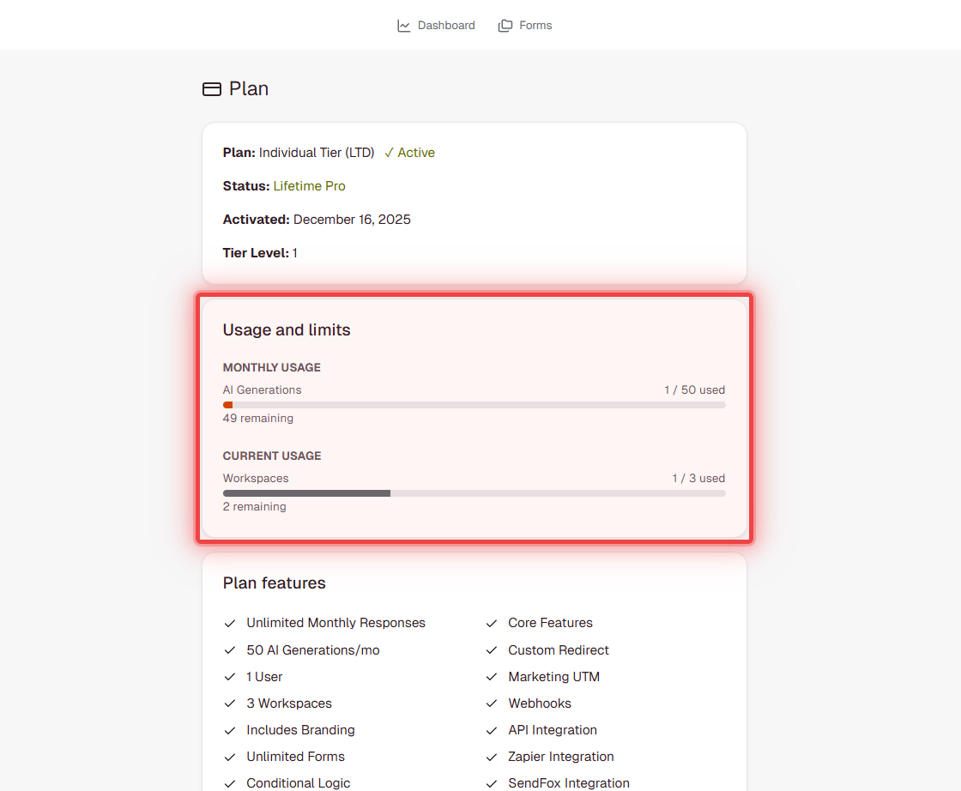Click the checkmark next to Zapier Integration
Screen dimensions: 961x791
[x=490, y=757]
